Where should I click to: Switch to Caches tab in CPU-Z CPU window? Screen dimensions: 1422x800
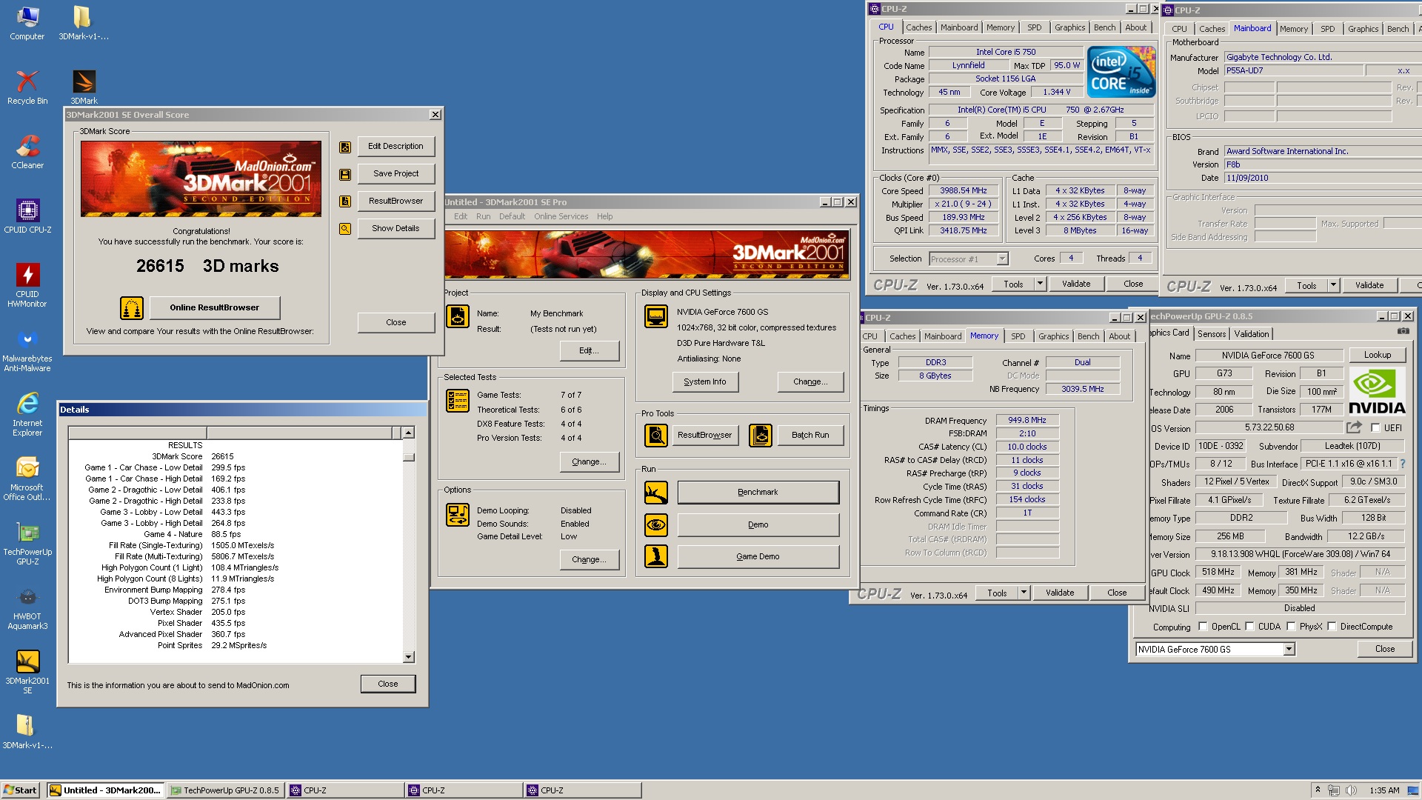[918, 27]
